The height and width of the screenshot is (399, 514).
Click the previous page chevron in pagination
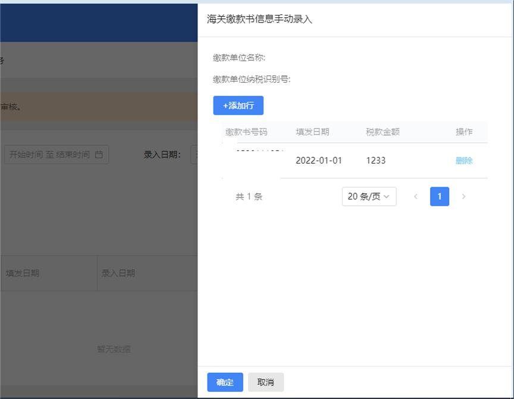[416, 196]
